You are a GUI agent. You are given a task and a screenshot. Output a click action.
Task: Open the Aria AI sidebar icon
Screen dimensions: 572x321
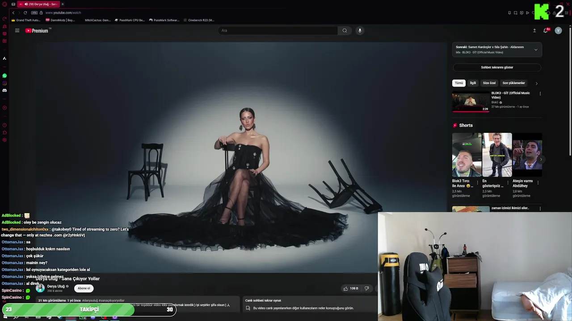[4, 58]
